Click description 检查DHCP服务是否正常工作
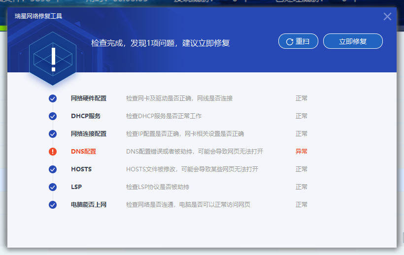The height and width of the screenshot is (255, 404). (164, 116)
